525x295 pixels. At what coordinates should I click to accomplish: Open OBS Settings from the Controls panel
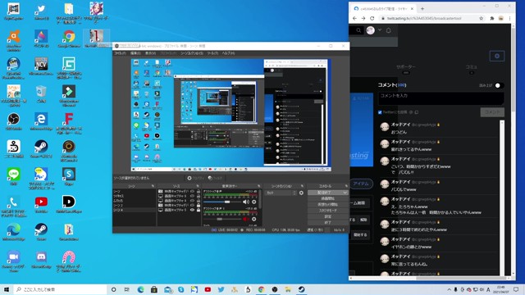(327, 216)
